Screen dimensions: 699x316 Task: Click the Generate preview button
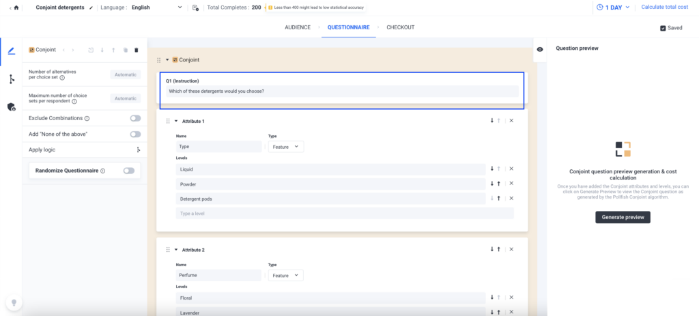623,217
